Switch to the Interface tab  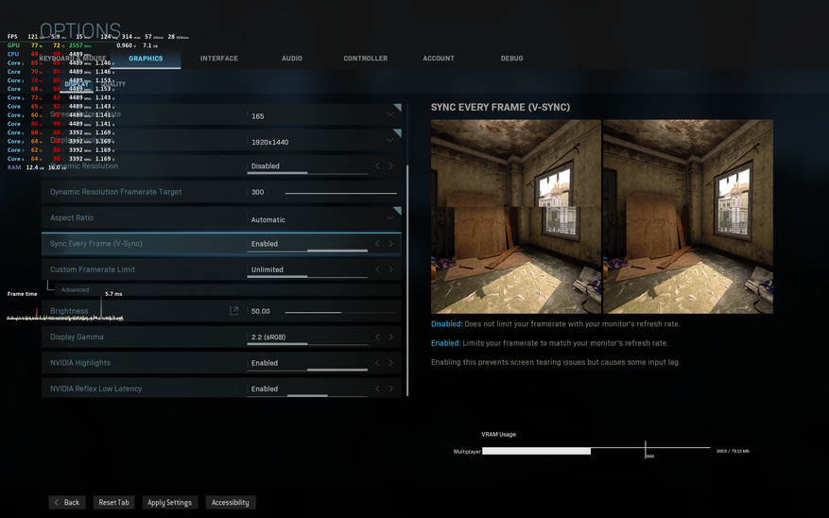point(219,59)
